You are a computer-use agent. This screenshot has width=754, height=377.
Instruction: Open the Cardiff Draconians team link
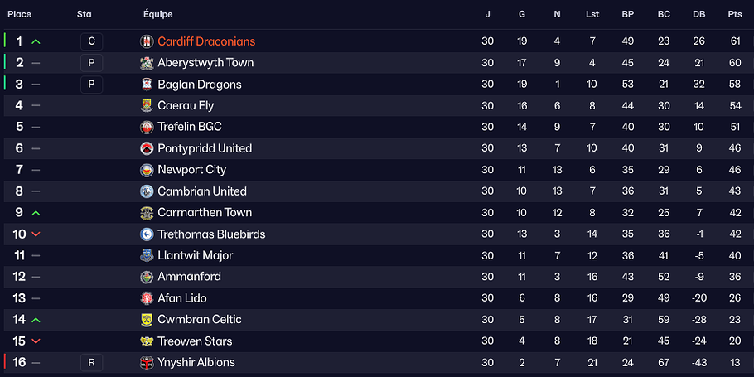206,41
